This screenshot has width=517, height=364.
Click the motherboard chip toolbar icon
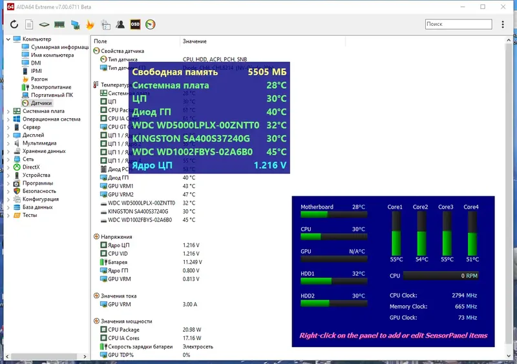coord(44,25)
